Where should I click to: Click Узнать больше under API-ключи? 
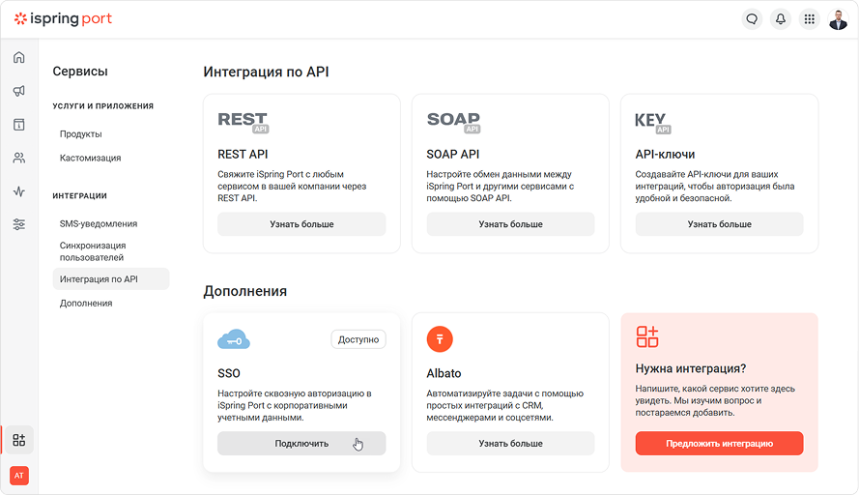tap(719, 224)
